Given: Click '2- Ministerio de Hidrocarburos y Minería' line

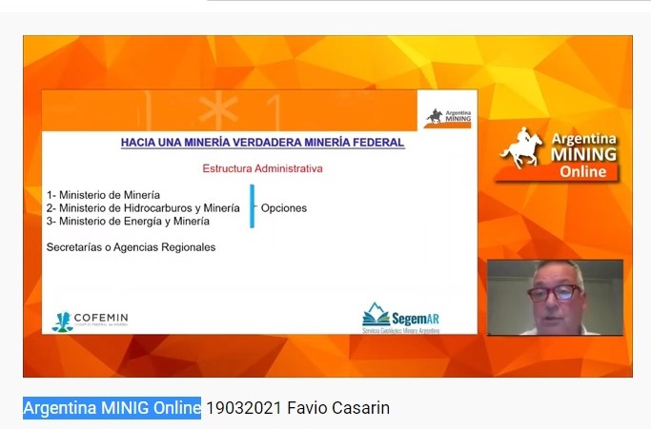Looking at the screenshot, I should coord(143,207).
